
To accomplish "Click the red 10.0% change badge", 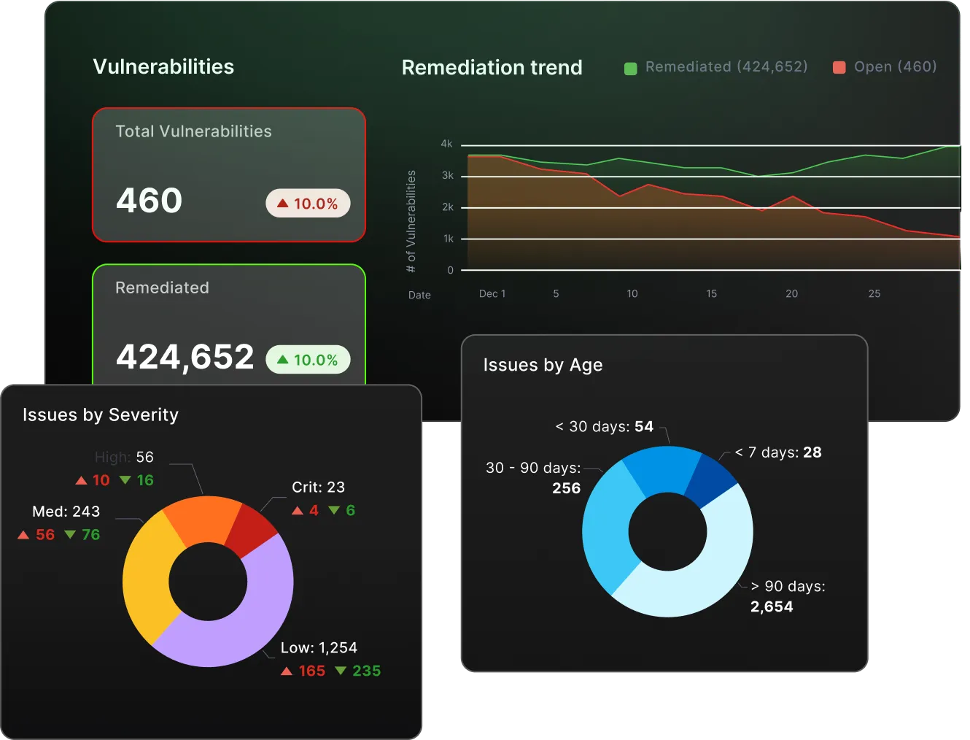I will [308, 203].
